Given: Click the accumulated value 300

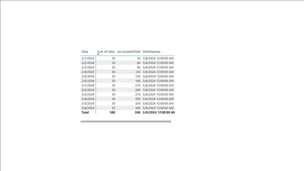Looking at the screenshot, I should coord(138,99).
